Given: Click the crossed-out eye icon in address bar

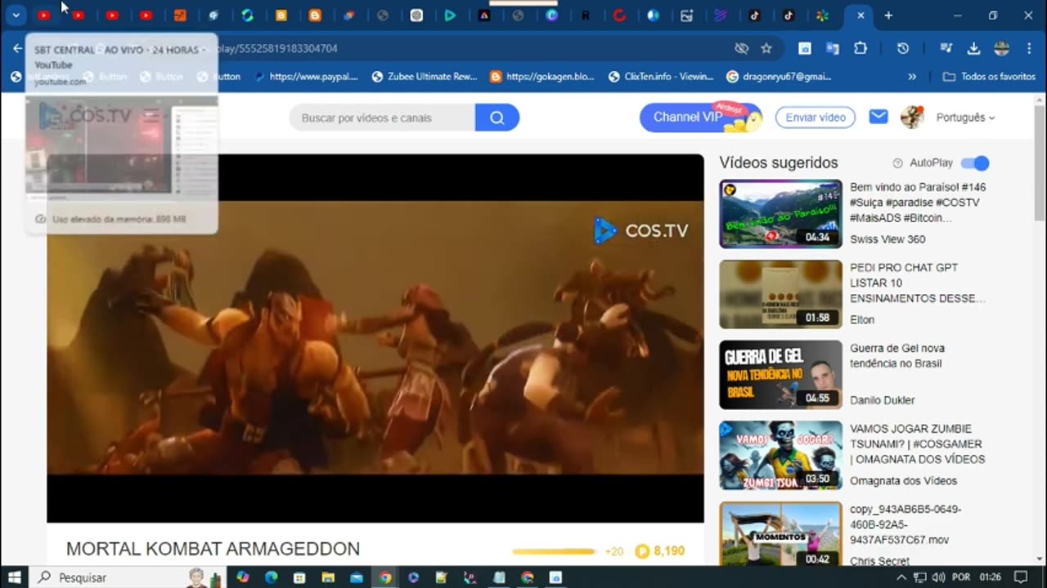Looking at the screenshot, I should (742, 48).
